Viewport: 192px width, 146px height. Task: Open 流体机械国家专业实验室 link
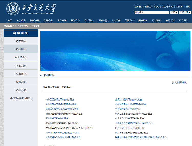pyautogui.click(x=57, y=118)
